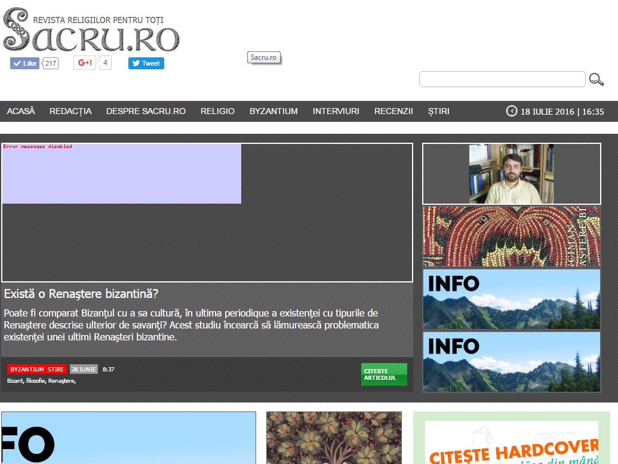Open DESPRE SACRU.RO in the navigation bar
Image resolution: width=618 pixels, height=464 pixels.
(146, 111)
